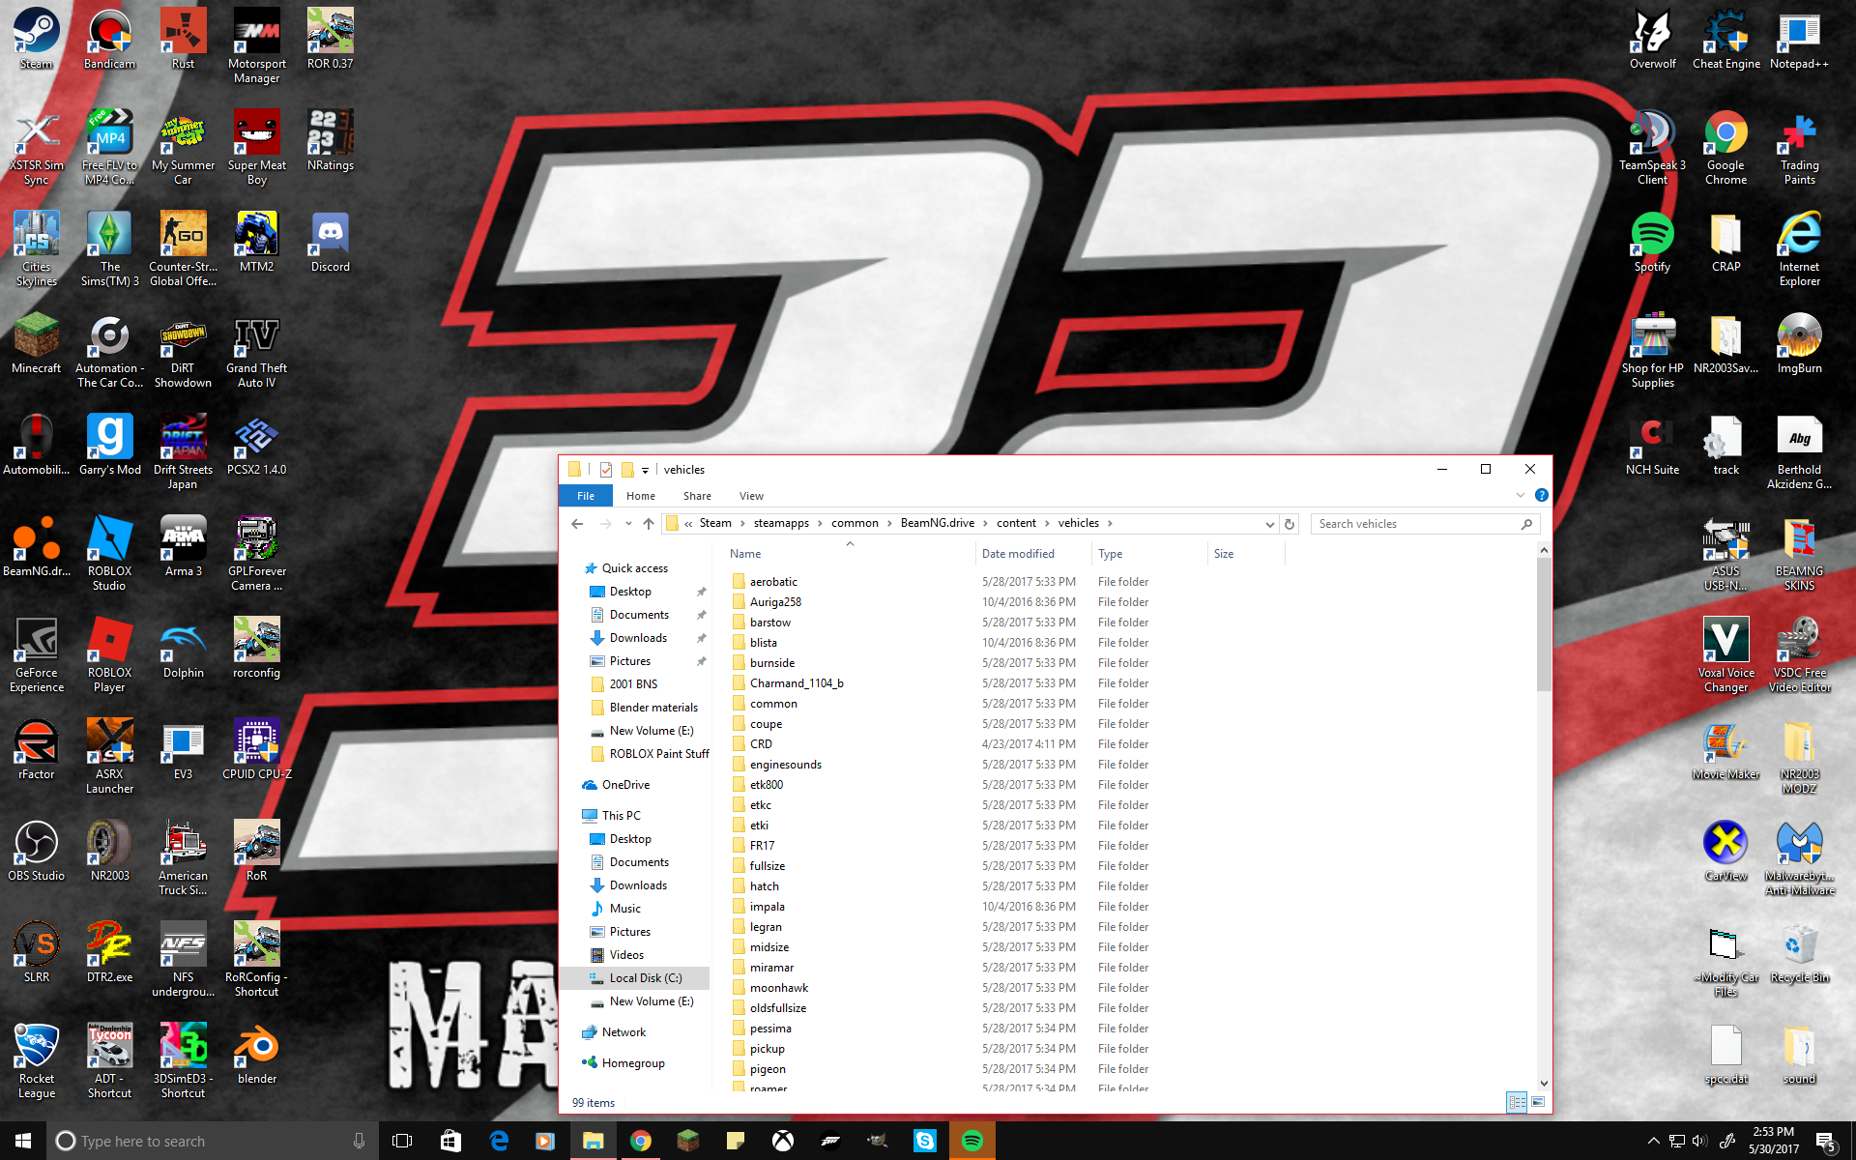Screen dimensions: 1856x1160
Task: Select the Notepad++ desktop icon
Action: 1799,40
